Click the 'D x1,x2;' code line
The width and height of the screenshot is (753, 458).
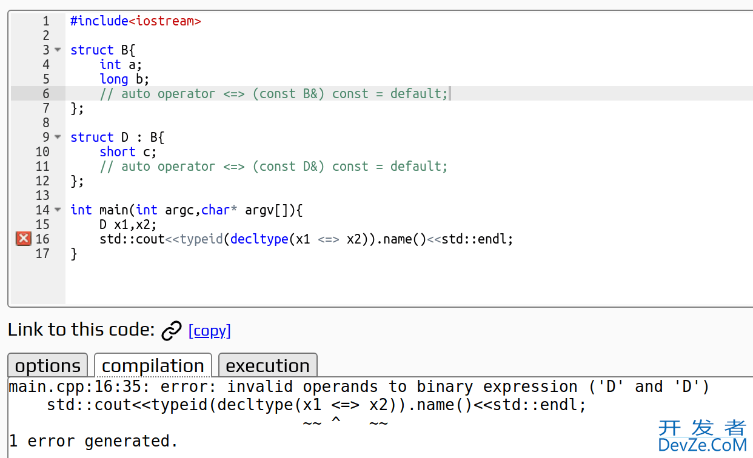coord(128,224)
